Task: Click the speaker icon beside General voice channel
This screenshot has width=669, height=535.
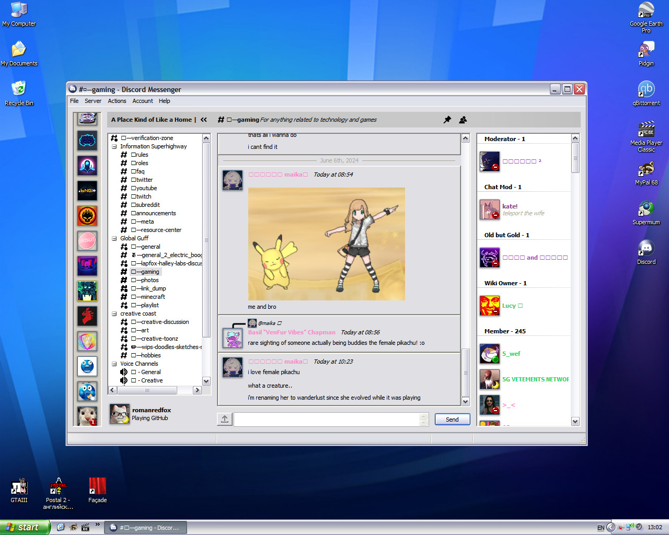Action: (124, 372)
